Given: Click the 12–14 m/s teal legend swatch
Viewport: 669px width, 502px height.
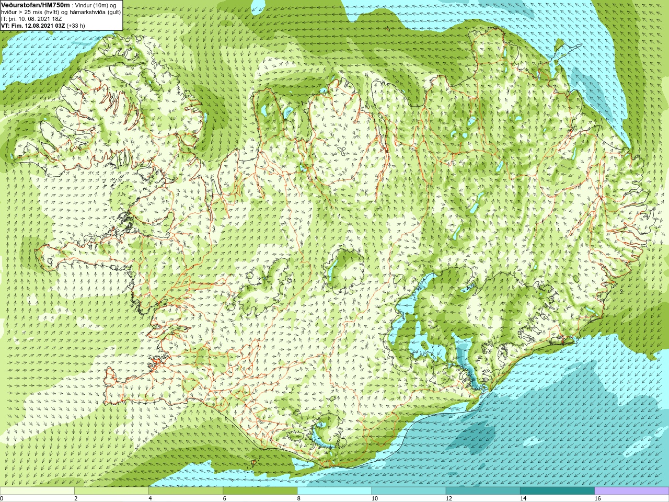Looking at the screenshot, I should tap(483, 490).
